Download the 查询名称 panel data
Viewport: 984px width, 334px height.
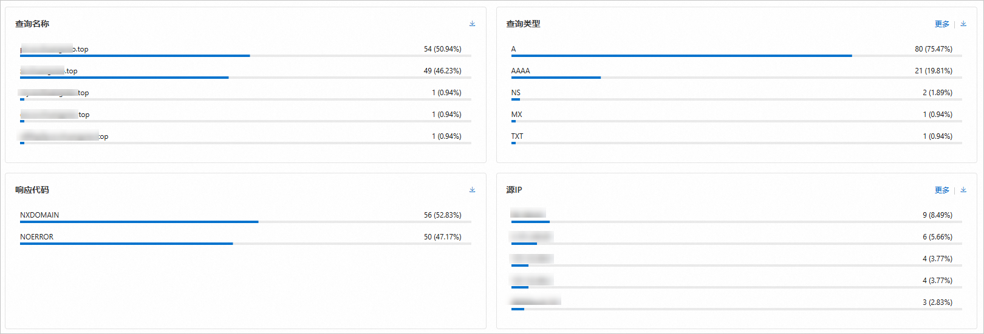tap(472, 24)
